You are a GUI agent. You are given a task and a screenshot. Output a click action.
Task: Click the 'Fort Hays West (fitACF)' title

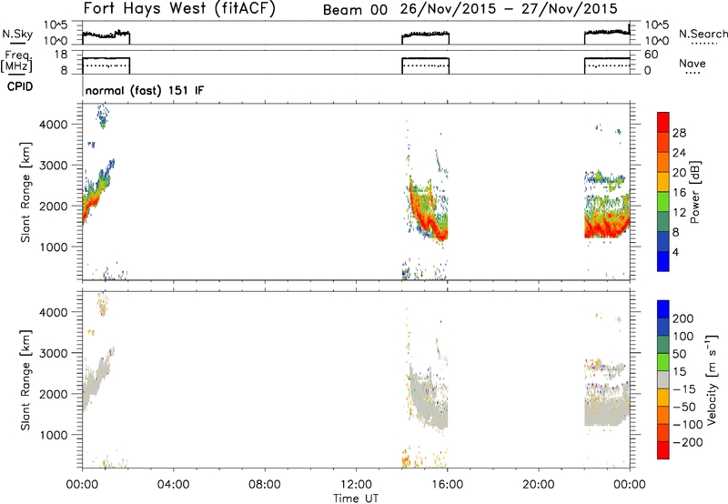coord(179,9)
